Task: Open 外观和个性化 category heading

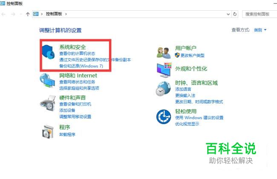Action: tap(191, 69)
